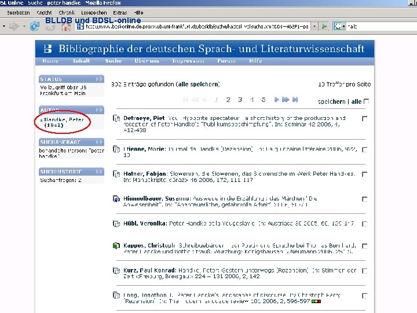
Task: Open document icon for Hafner, Fabjan entry
Action: click(x=116, y=174)
